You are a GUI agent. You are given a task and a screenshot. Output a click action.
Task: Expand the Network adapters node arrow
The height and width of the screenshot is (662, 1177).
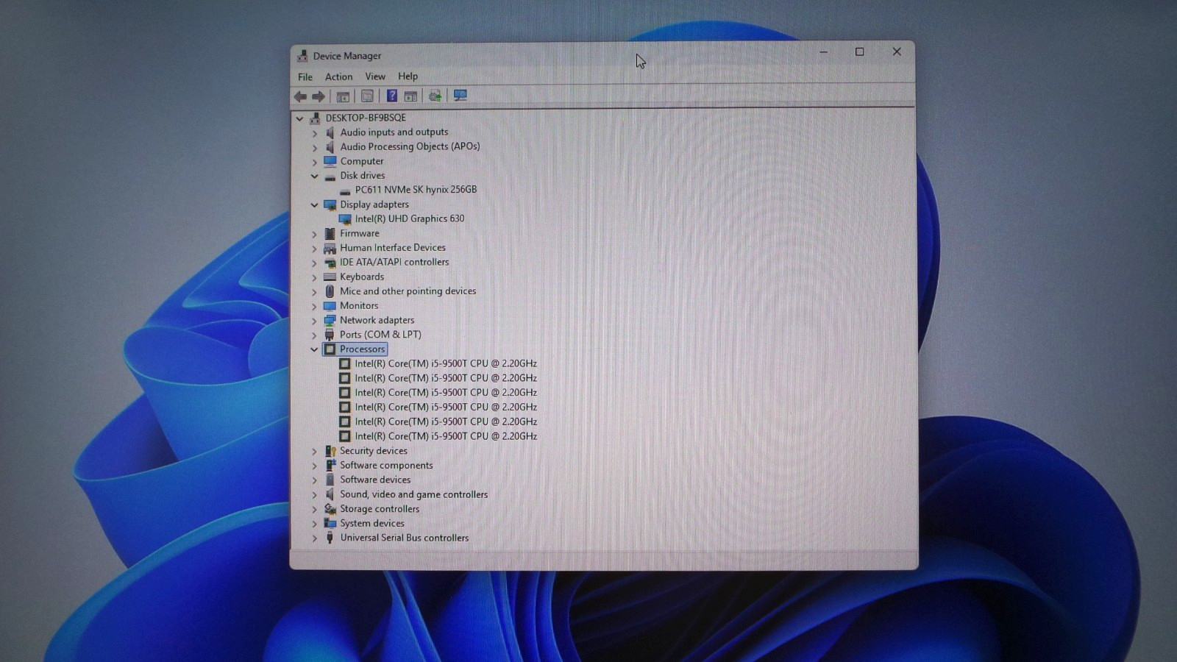coord(315,321)
